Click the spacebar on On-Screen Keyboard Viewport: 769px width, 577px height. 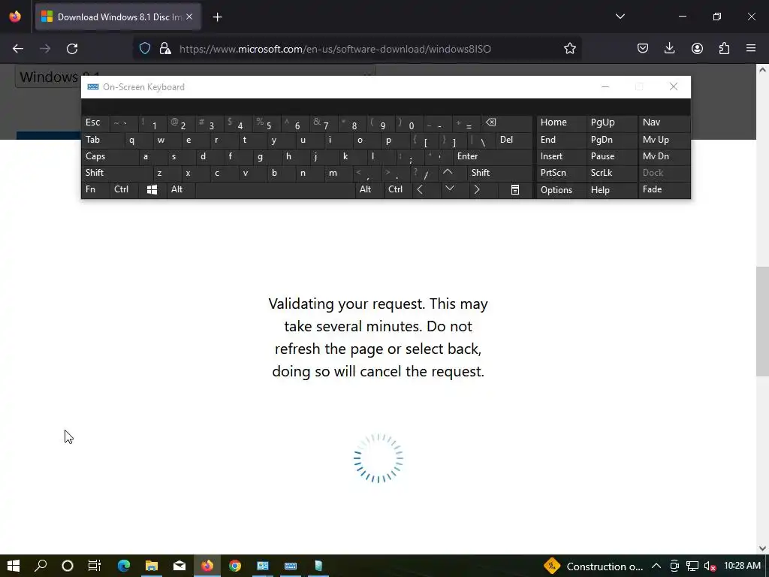pyautogui.click(x=275, y=190)
